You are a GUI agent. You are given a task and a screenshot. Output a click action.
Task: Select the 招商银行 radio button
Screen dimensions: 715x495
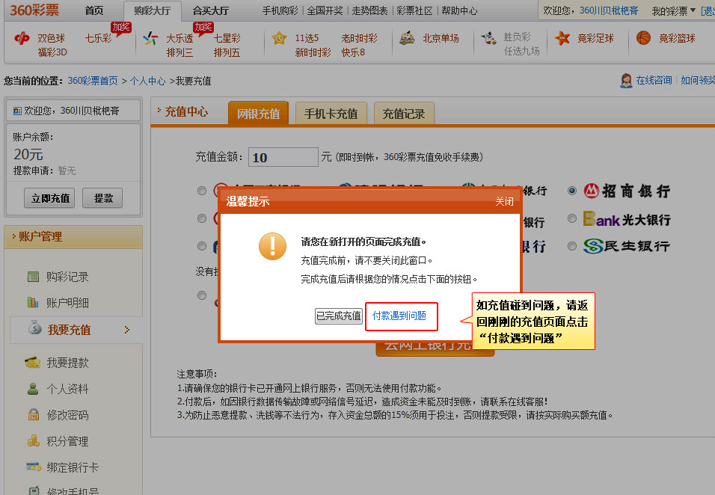572,191
